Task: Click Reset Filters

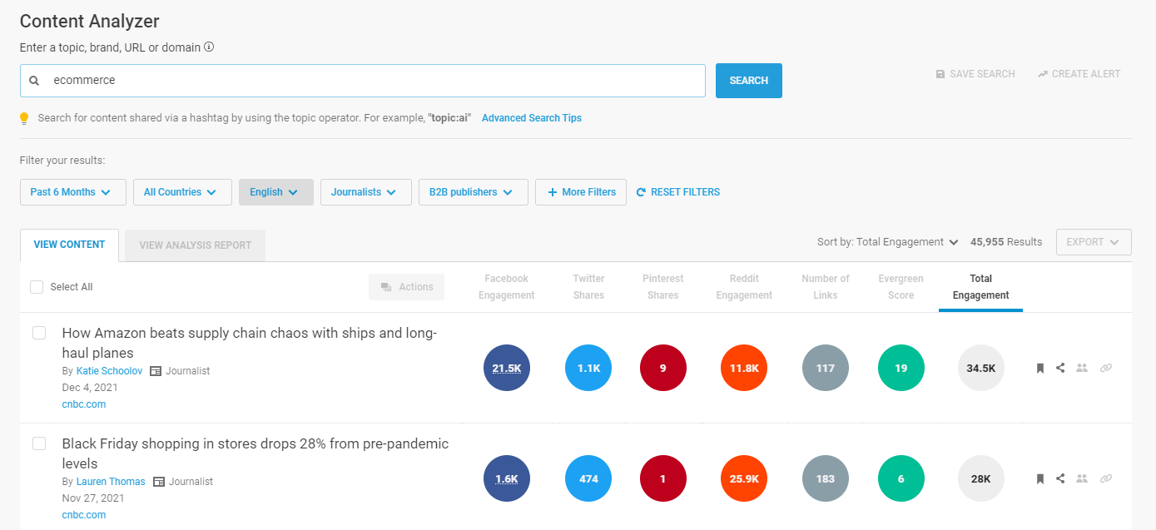Action: (678, 192)
